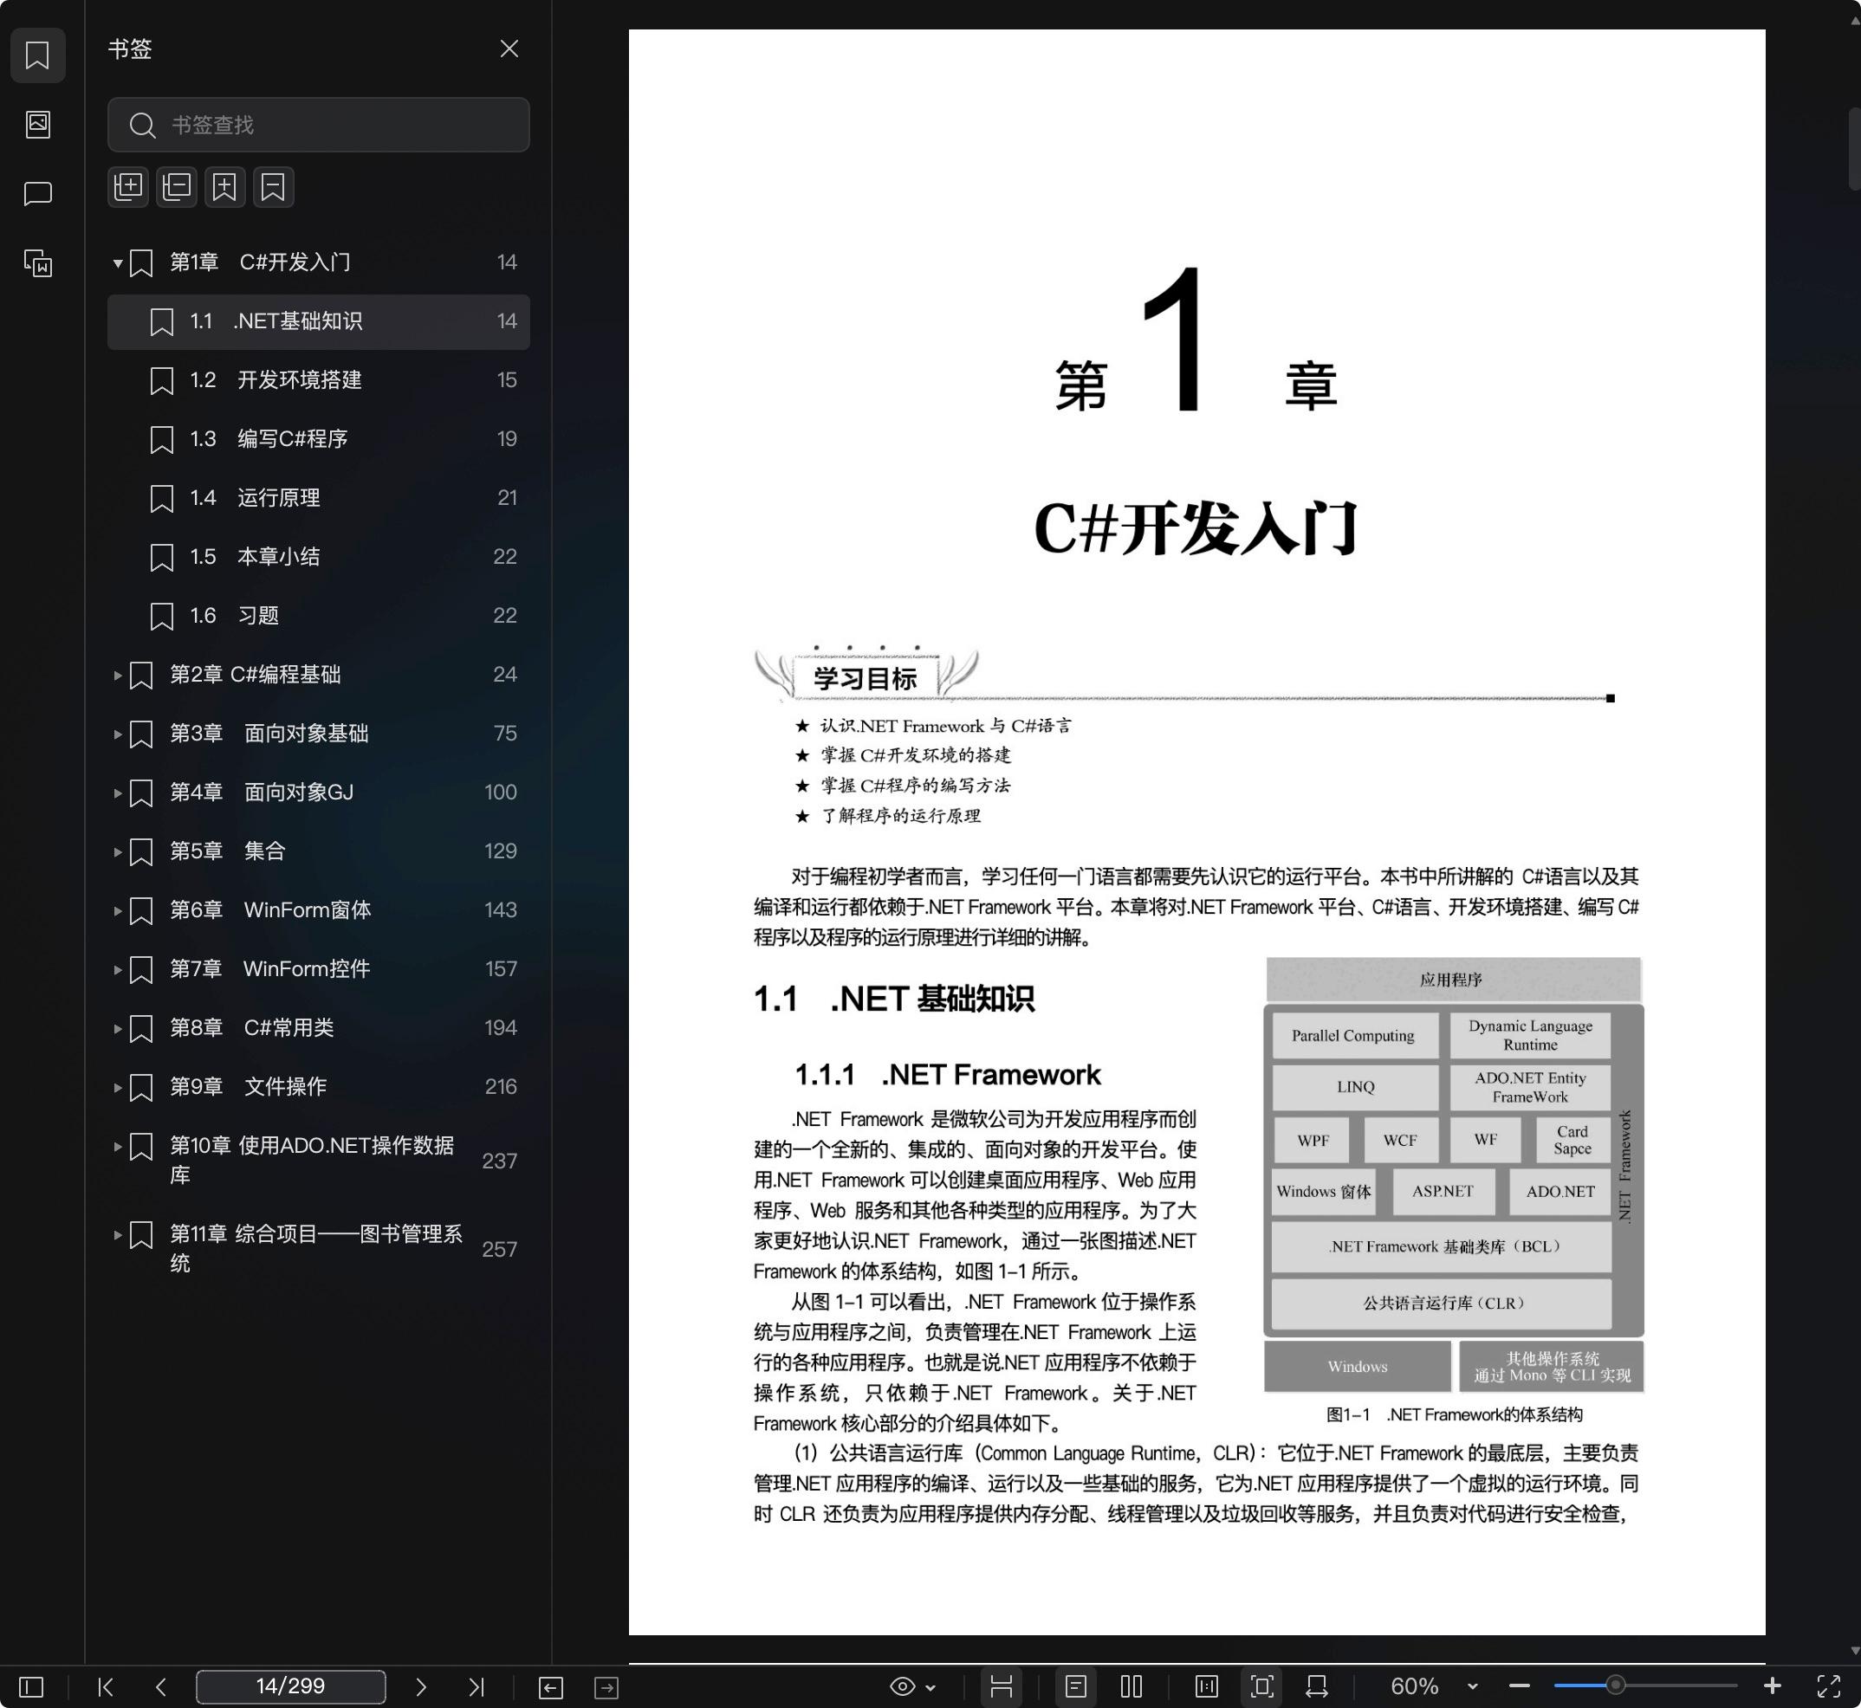Click the convert to Word sidebar icon
The image size is (1861, 1708).
click(x=37, y=263)
